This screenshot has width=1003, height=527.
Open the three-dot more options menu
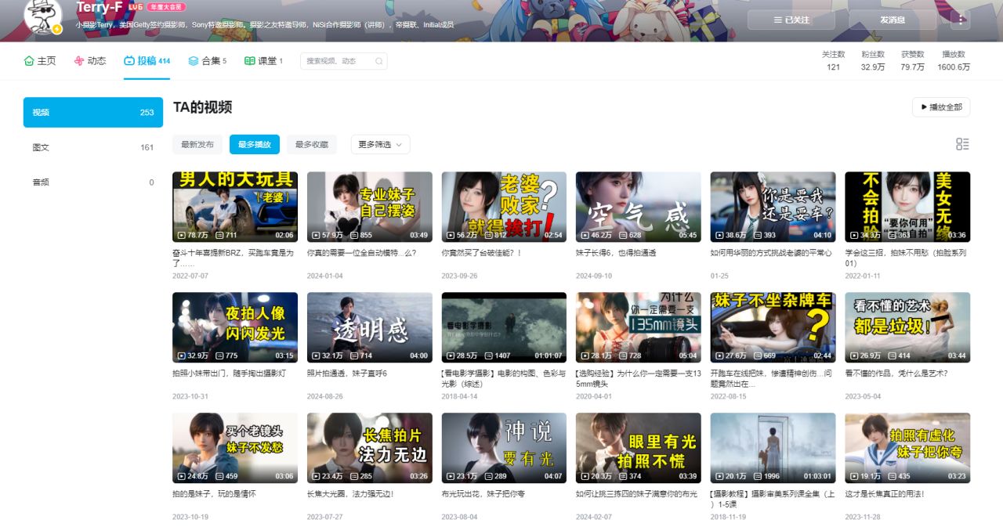[x=960, y=20]
